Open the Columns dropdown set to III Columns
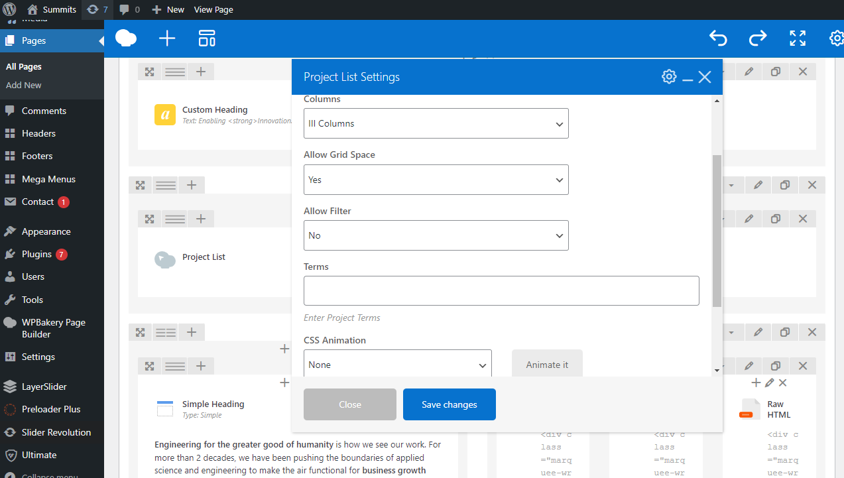844x478 pixels. 436,123
